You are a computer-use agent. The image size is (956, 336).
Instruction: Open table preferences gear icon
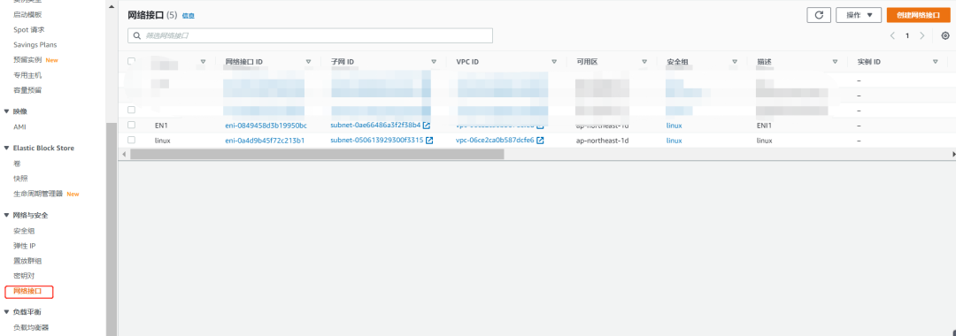point(945,36)
